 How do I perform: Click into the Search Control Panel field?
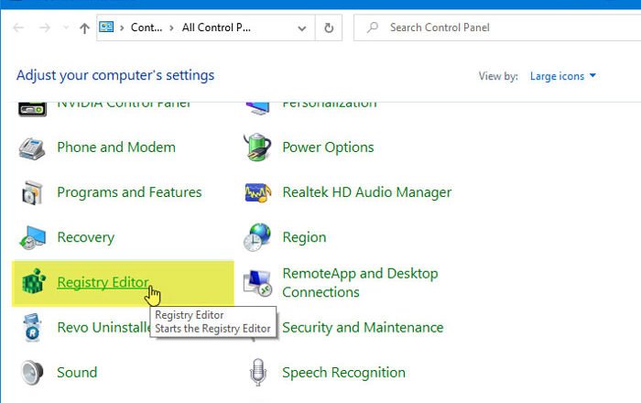497,27
